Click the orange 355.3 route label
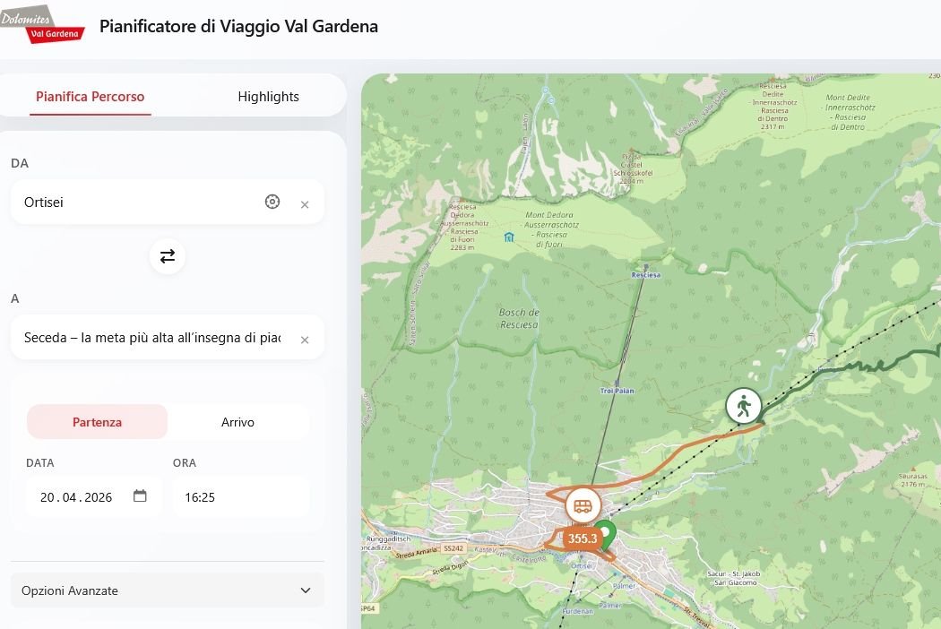 582,539
